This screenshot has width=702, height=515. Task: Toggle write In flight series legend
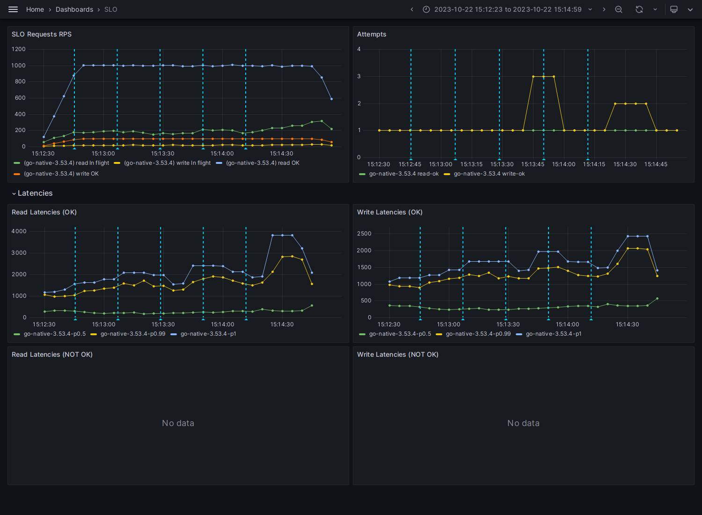coord(167,163)
